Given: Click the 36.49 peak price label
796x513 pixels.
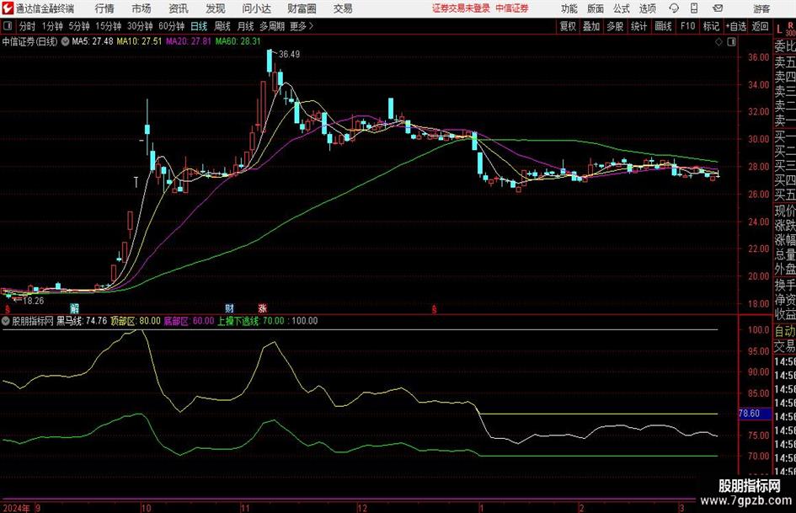Looking at the screenshot, I should (x=289, y=55).
